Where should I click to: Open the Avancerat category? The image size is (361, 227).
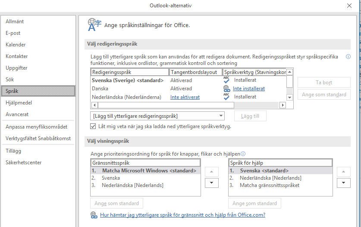tap(38, 114)
